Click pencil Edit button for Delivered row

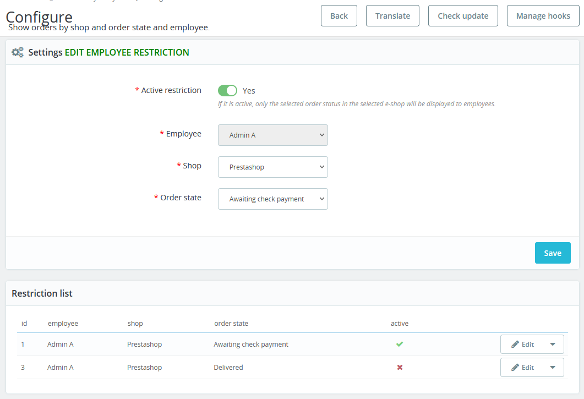pos(522,368)
